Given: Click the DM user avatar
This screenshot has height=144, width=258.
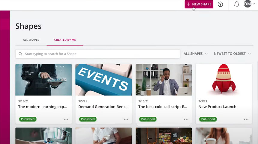Looking at the screenshot, I should tap(247, 4).
